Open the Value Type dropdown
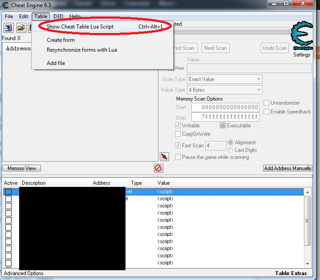 (x=225, y=90)
